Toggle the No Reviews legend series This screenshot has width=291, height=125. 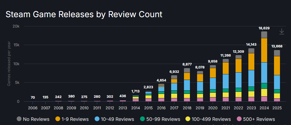click(x=33, y=119)
